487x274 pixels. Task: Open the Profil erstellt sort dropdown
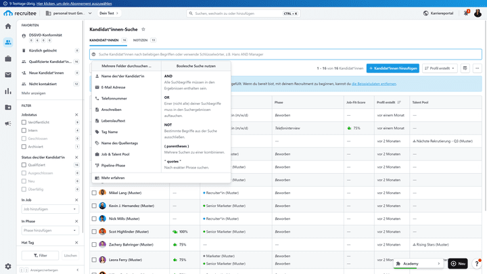pos(440,68)
